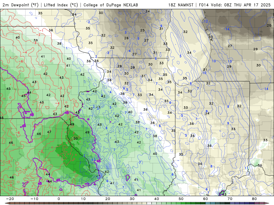Image resolution: width=274 pixels, height=205 pixels.
Task: Click the 10 label on the color scale
Action: click(83, 199)
